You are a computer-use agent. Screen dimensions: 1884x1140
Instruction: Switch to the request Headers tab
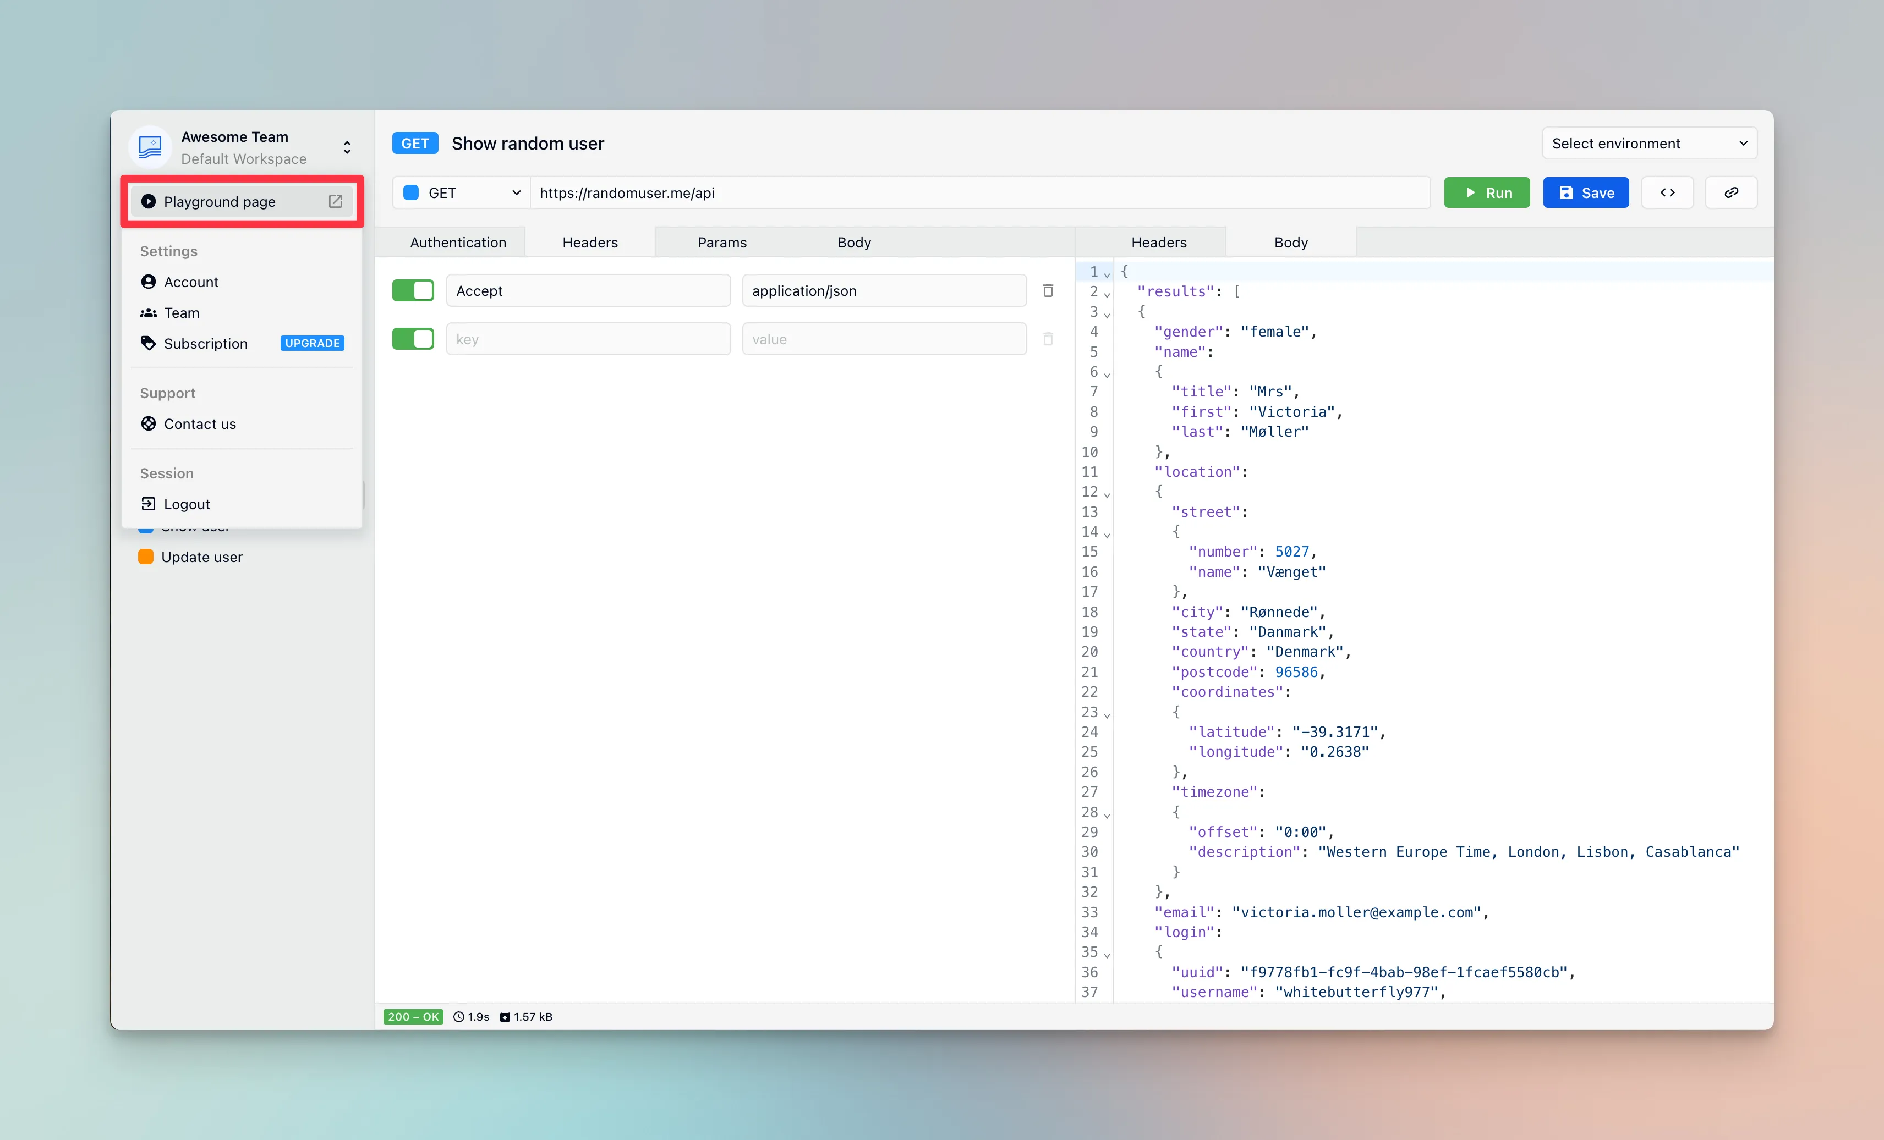(x=590, y=242)
